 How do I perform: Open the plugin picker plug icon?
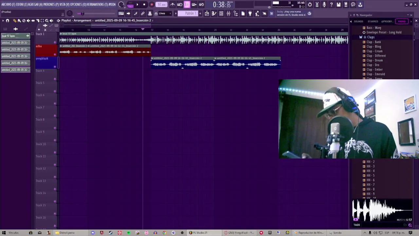[250, 13]
